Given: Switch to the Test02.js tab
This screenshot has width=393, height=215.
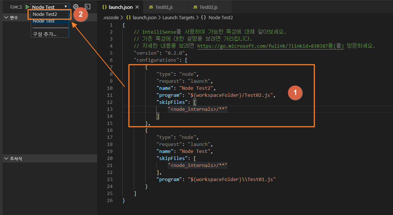Looking at the screenshot, I should (209, 7).
